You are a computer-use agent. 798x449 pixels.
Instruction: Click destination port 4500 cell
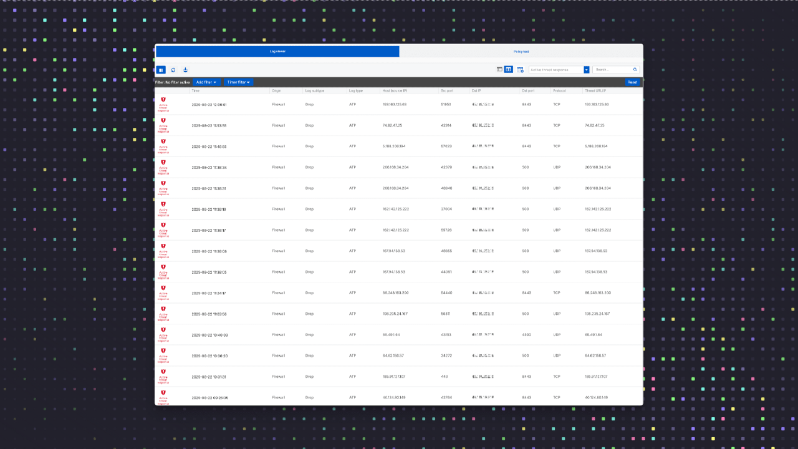coord(526,335)
